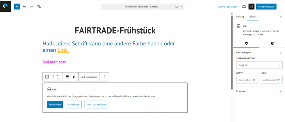Open the settings gear tab
Viewport: 285px width, 122px height.
coord(246,43)
